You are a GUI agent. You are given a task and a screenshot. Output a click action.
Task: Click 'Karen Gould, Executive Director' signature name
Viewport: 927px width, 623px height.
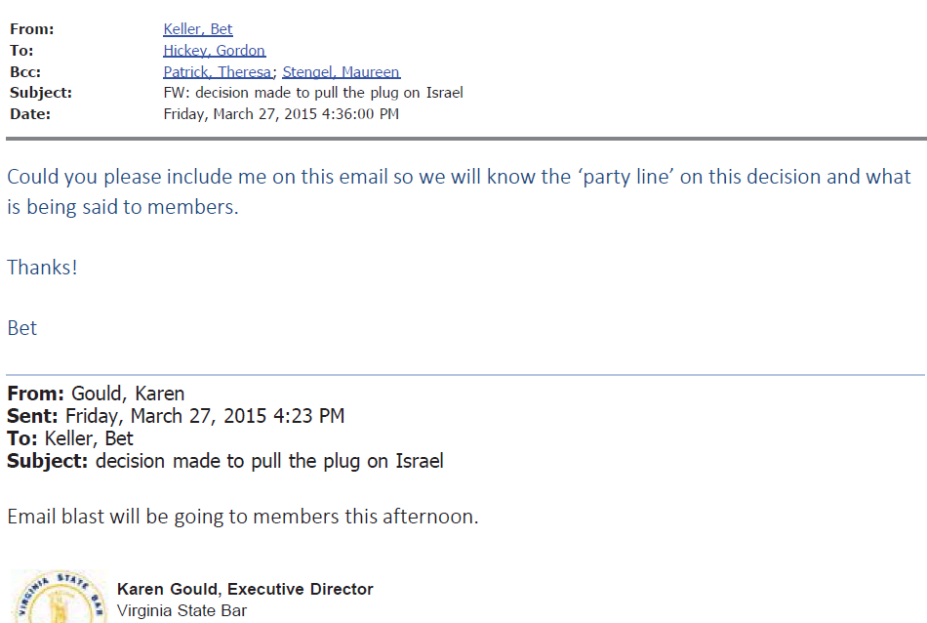[245, 589]
